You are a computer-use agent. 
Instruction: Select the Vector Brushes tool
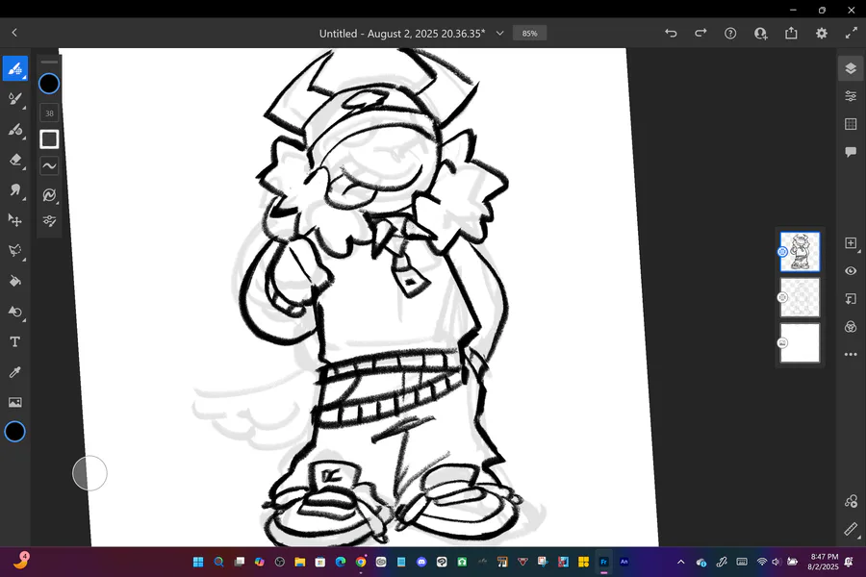click(x=14, y=130)
